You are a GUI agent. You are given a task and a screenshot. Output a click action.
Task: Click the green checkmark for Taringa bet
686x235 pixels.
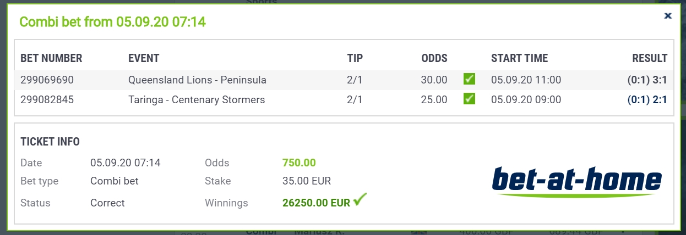click(469, 99)
